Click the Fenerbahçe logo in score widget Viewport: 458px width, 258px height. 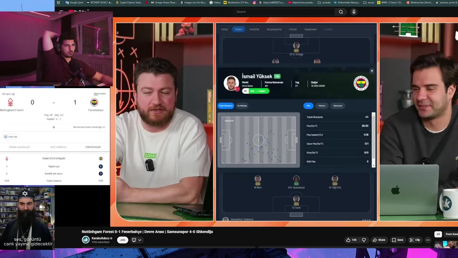(x=94, y=103)
